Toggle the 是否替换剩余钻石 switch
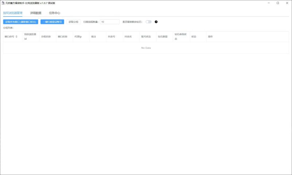Image resolution: width=292 pixels, height=175 pixels. [149, 22]
